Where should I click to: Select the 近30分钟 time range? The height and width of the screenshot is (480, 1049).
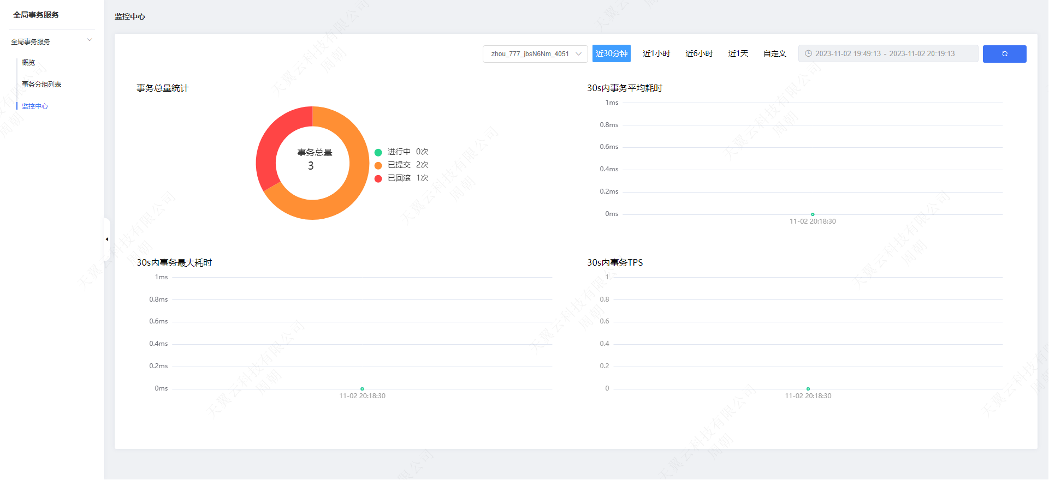(x=612, y=53)
